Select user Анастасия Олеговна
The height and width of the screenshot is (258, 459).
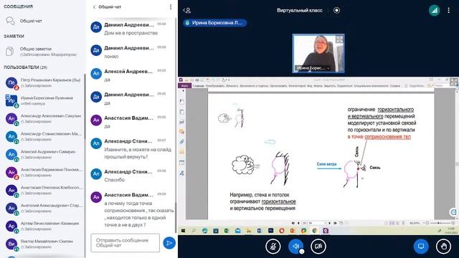tap(43, 191)
